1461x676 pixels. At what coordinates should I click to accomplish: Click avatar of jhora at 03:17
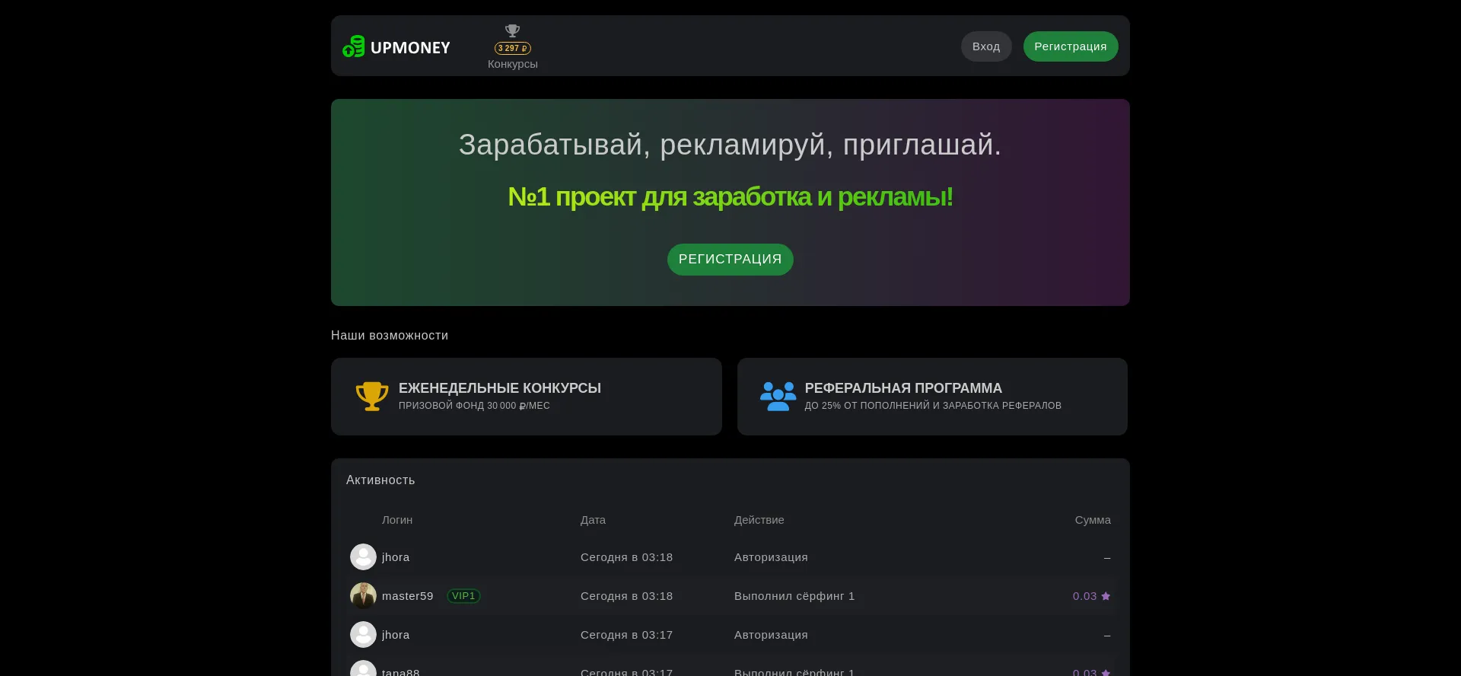363,635
